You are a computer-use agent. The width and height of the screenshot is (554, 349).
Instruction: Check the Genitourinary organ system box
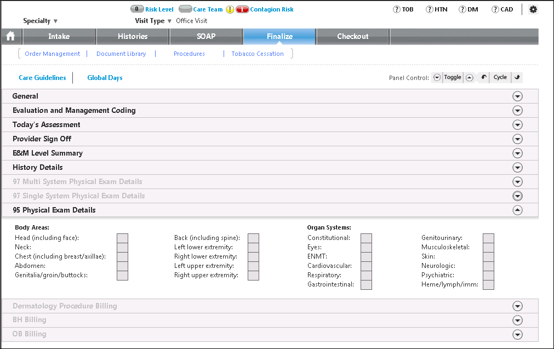pyautogui.click(x=488, y=238)
